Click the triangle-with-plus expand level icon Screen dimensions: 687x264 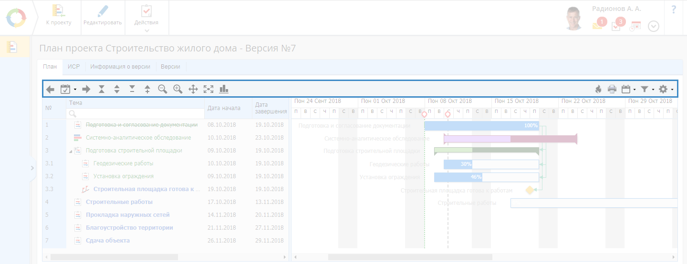pyautogui.click(x=147, y=89)
